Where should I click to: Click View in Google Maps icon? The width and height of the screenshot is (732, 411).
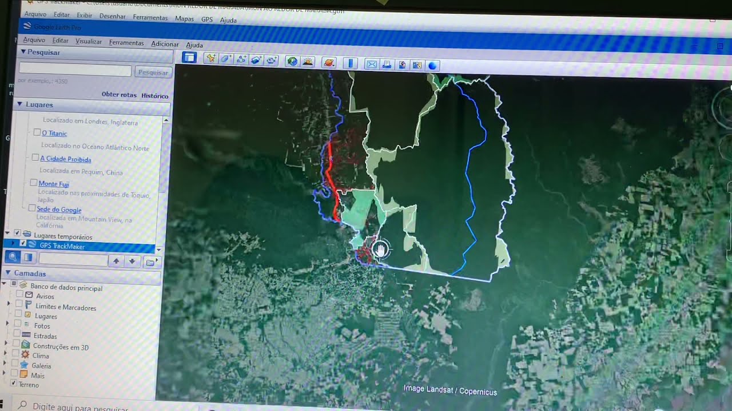[417, 65]
